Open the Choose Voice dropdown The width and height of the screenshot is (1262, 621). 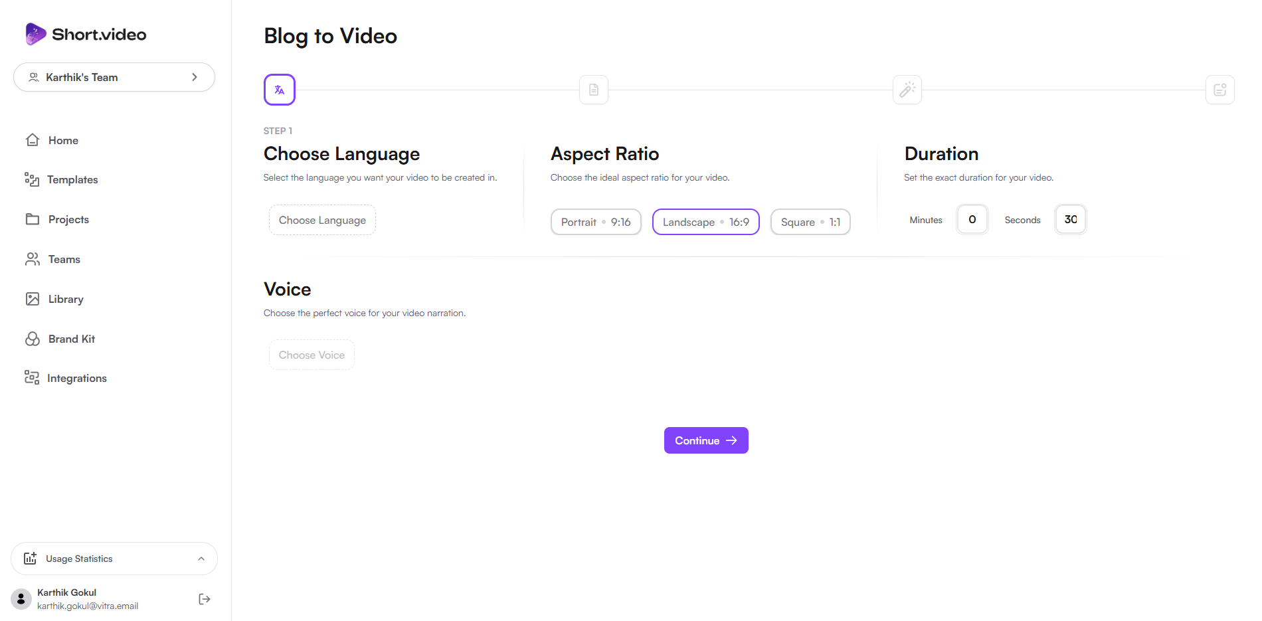(312, 355)
